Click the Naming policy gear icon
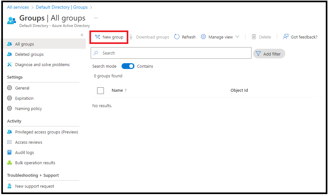Image resolution: width=329 pixels, height=196 pixels. (x=9, y=108)
